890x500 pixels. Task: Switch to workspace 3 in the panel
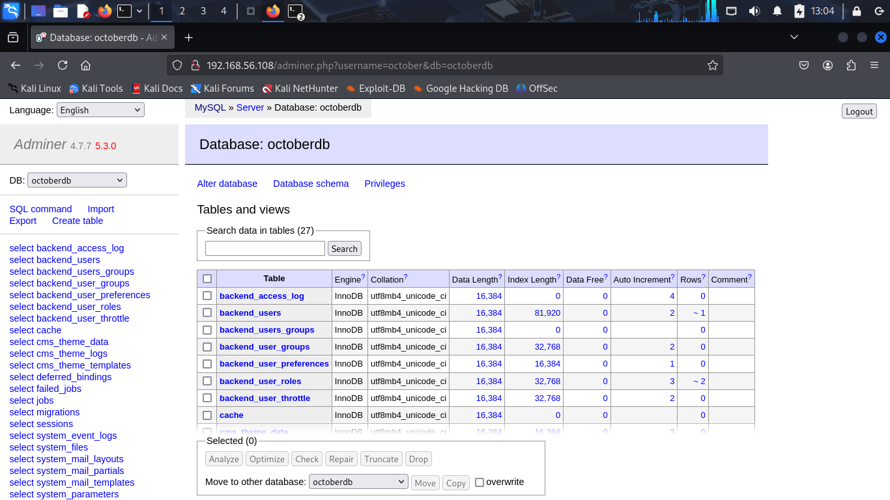(x=203, y=11)
